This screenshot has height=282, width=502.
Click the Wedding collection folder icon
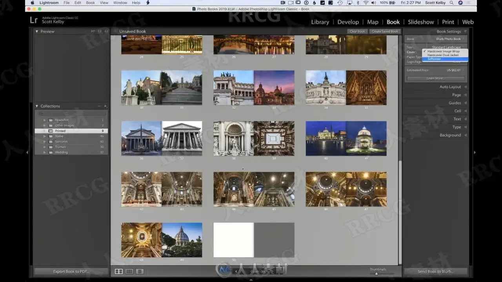coord(51,152)
